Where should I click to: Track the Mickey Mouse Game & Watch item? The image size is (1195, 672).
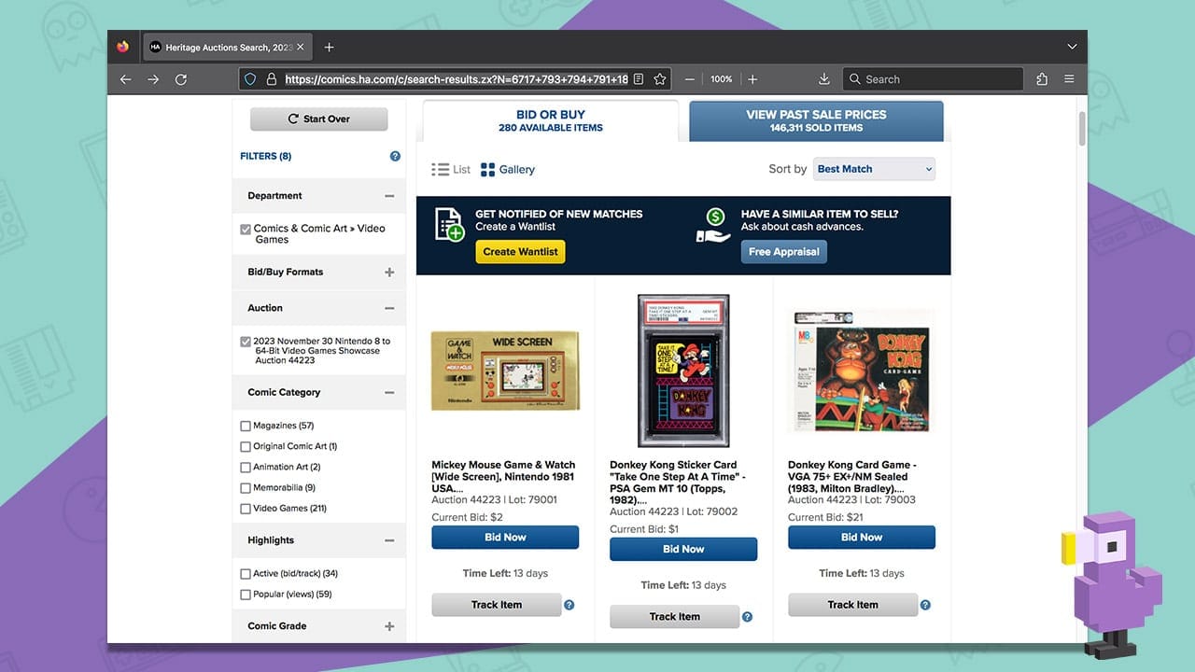click(497, 605)
